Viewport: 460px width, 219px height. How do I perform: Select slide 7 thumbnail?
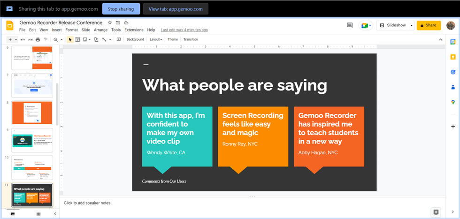[x=32, y=85]
